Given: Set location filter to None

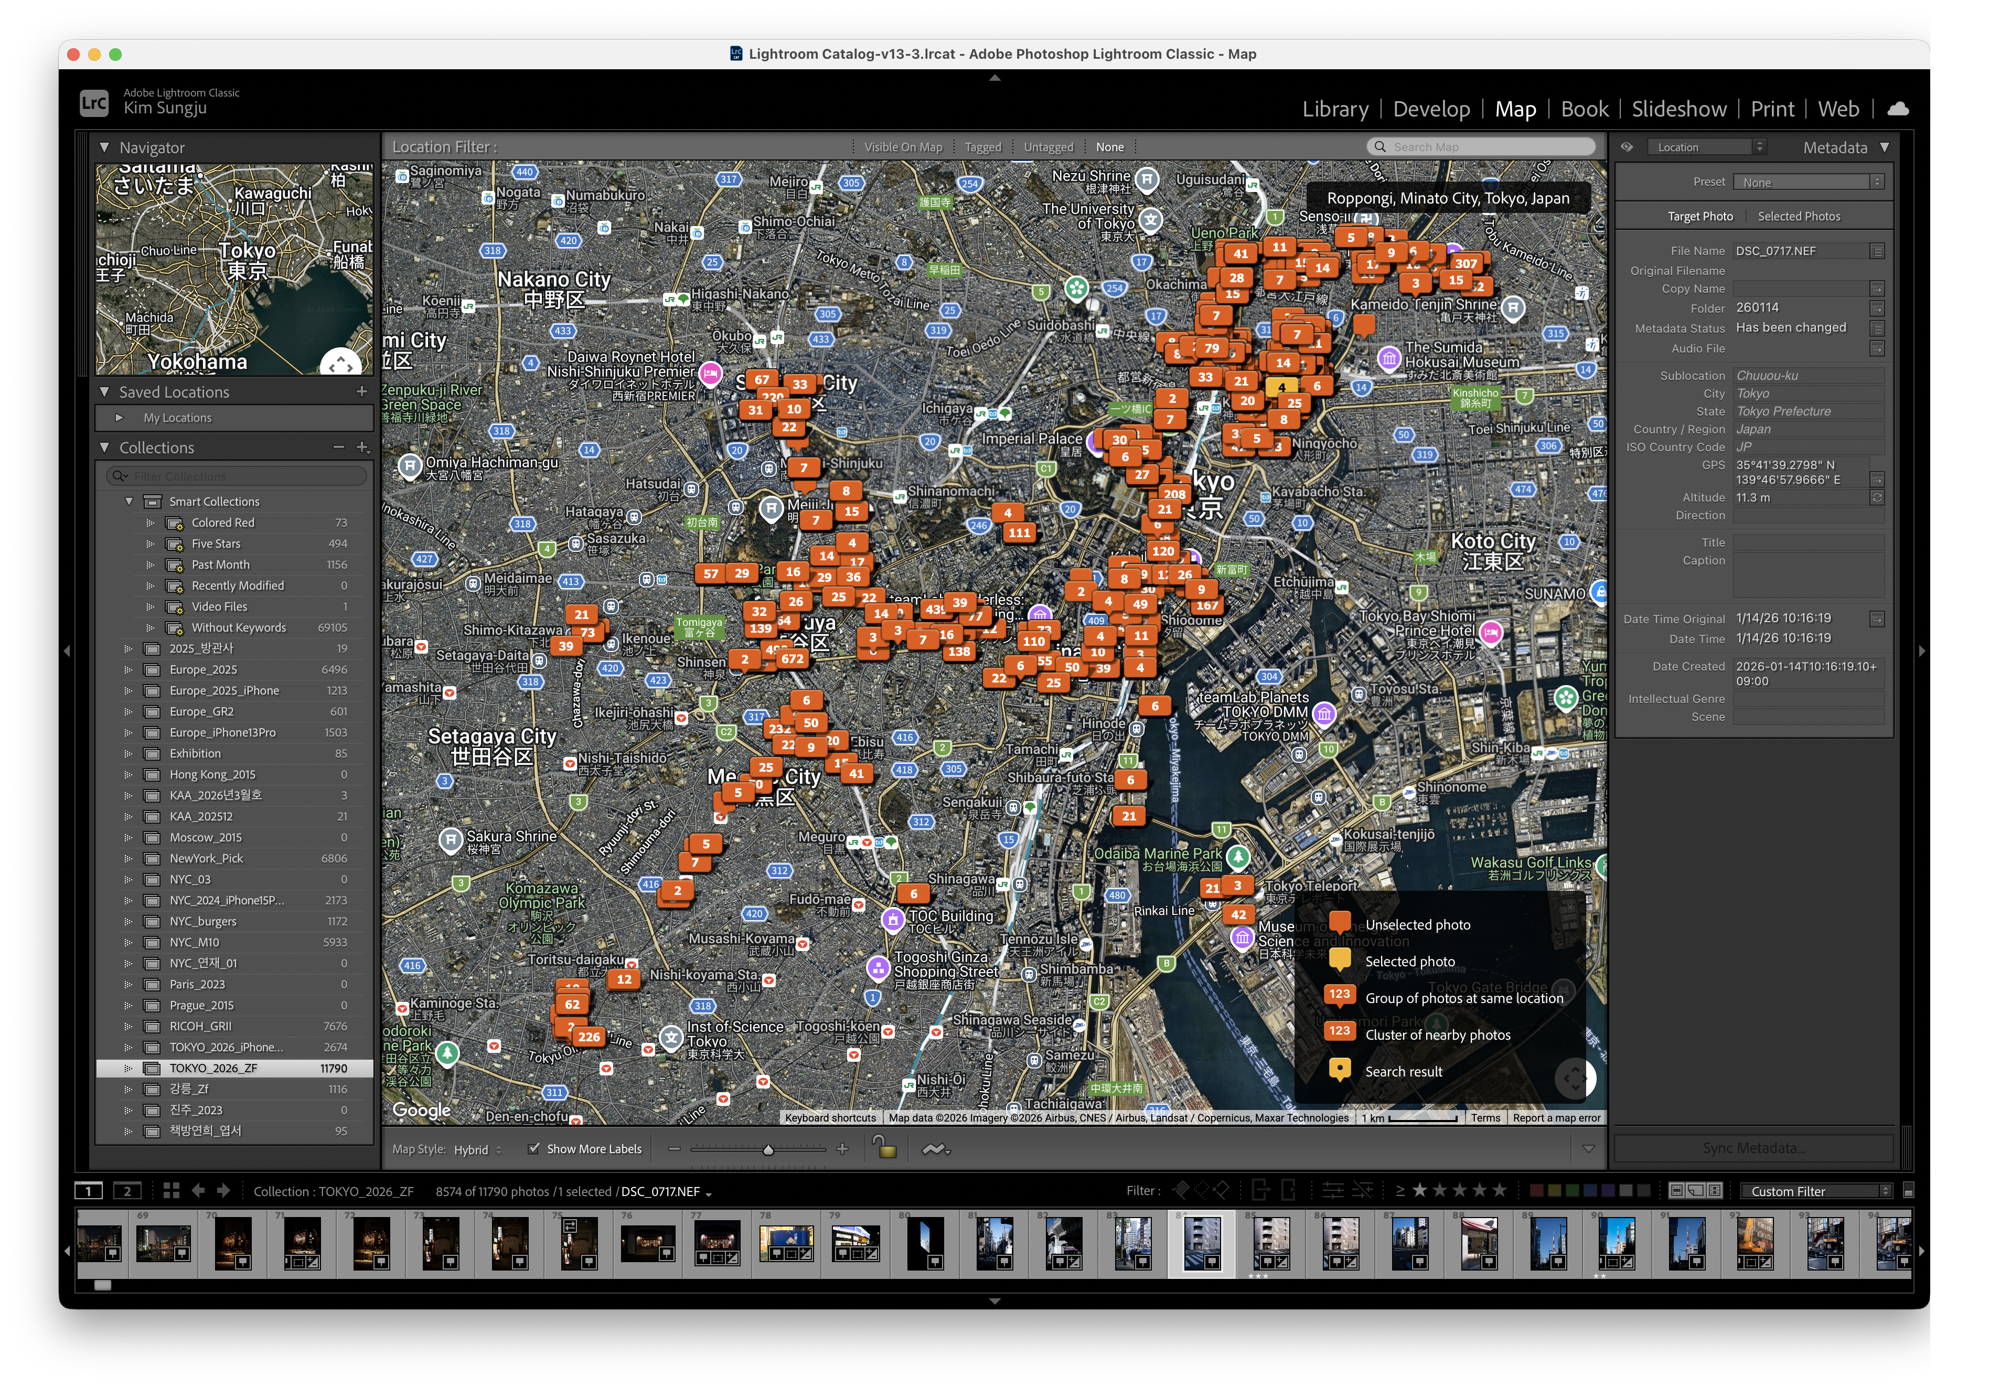Looking at the screenshot, I should 1110,147.
